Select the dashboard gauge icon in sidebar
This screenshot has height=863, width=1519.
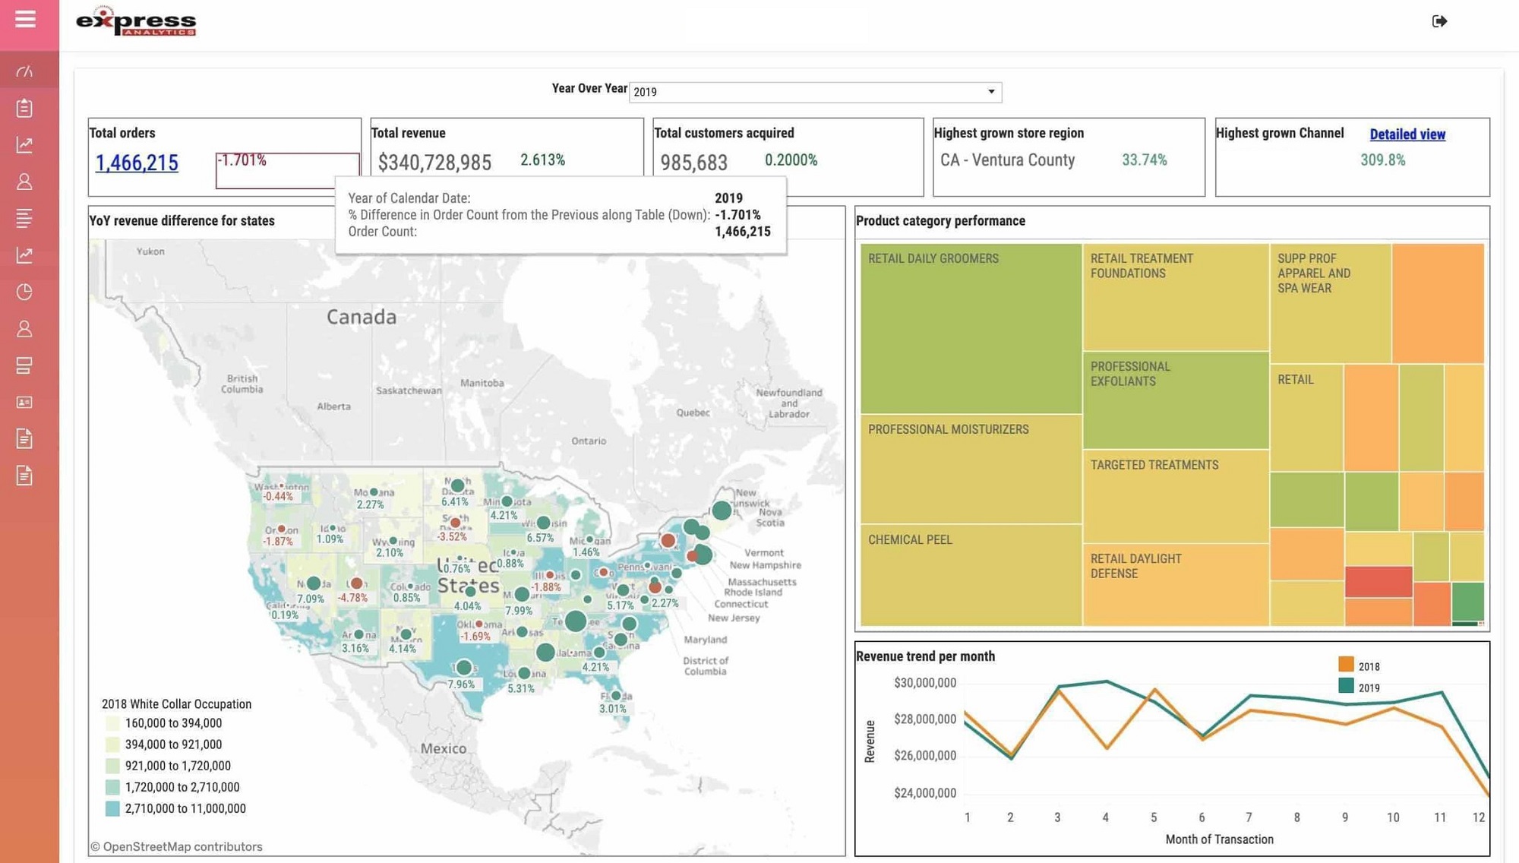(x=25, y=71)
